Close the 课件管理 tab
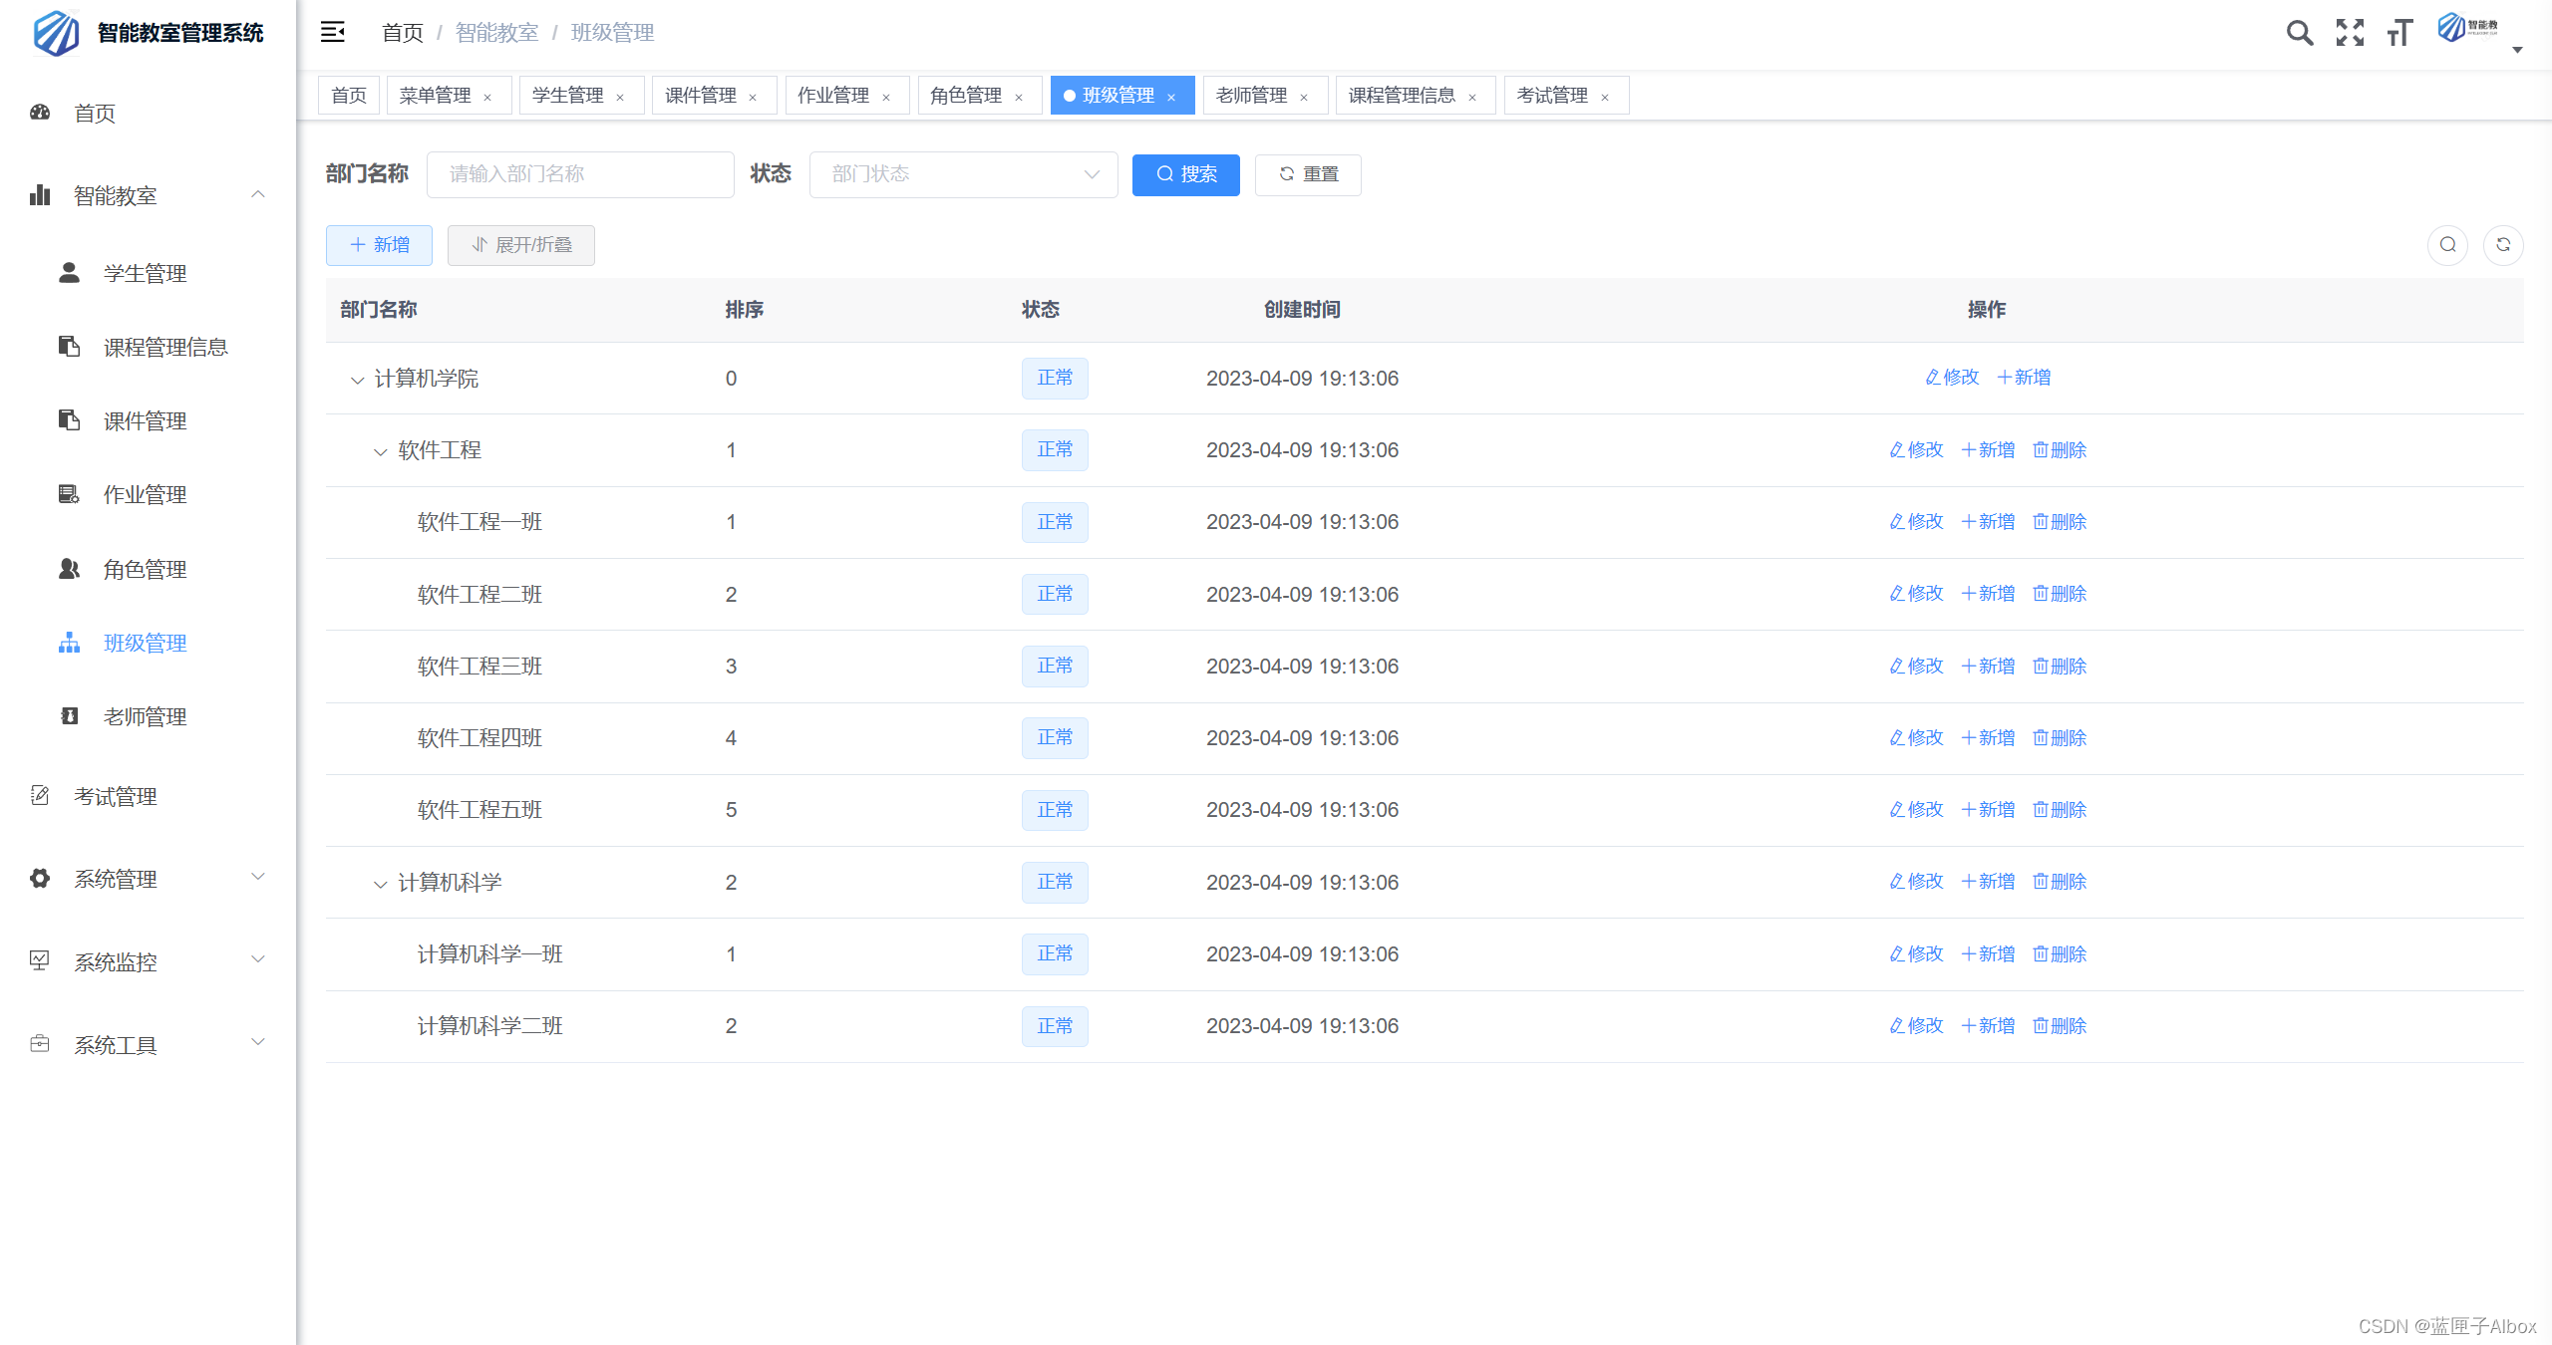2552x1345 pixels. click(x=753, y=97)
